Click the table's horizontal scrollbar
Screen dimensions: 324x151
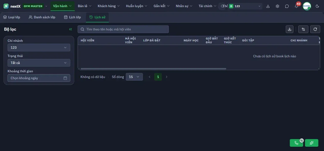click(x=153, y=69)
